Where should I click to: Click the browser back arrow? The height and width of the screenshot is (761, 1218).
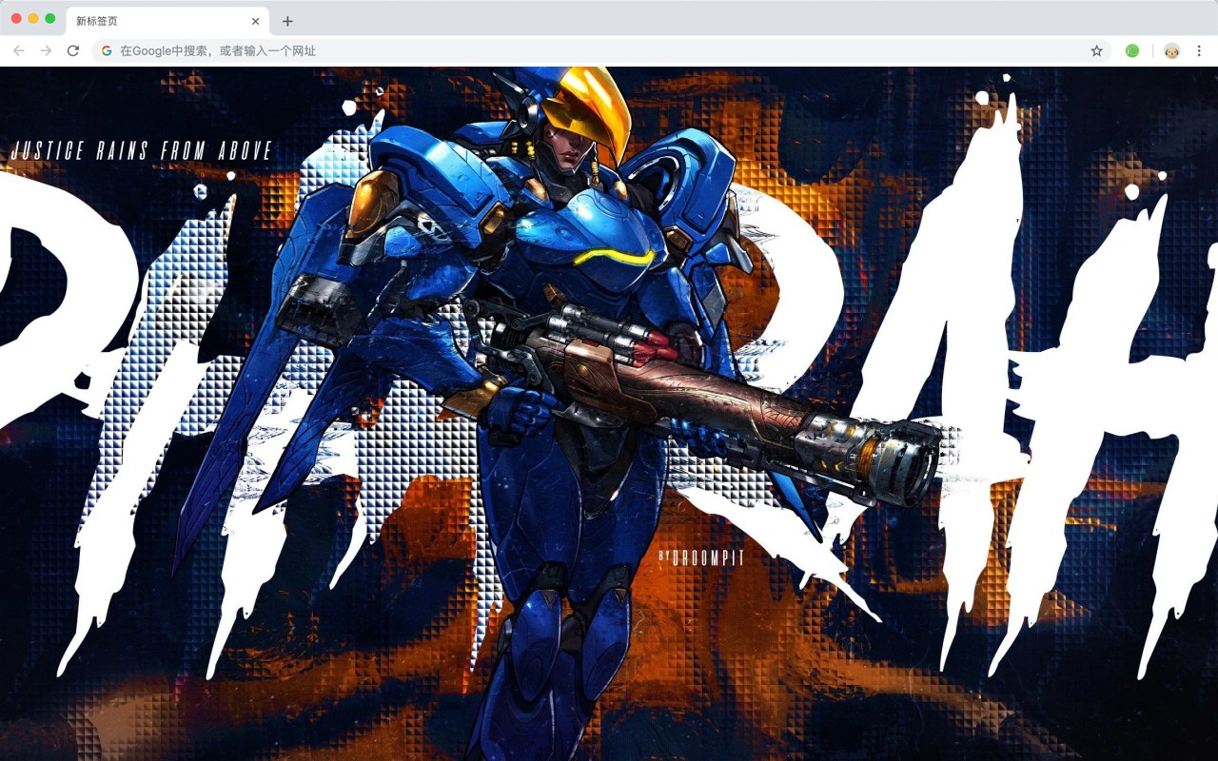(x=19, y=50)
